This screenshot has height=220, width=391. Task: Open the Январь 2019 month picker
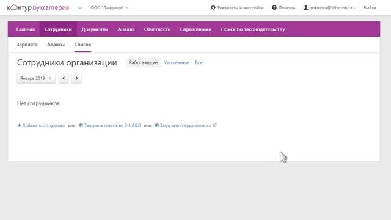pyautogui.click(x=36, y=78)
